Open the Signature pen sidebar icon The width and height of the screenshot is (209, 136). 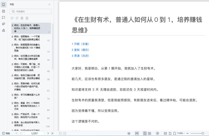click(x=3, y=30)
